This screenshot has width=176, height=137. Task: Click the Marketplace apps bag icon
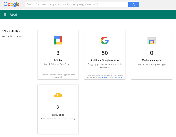tap(151, 40)
